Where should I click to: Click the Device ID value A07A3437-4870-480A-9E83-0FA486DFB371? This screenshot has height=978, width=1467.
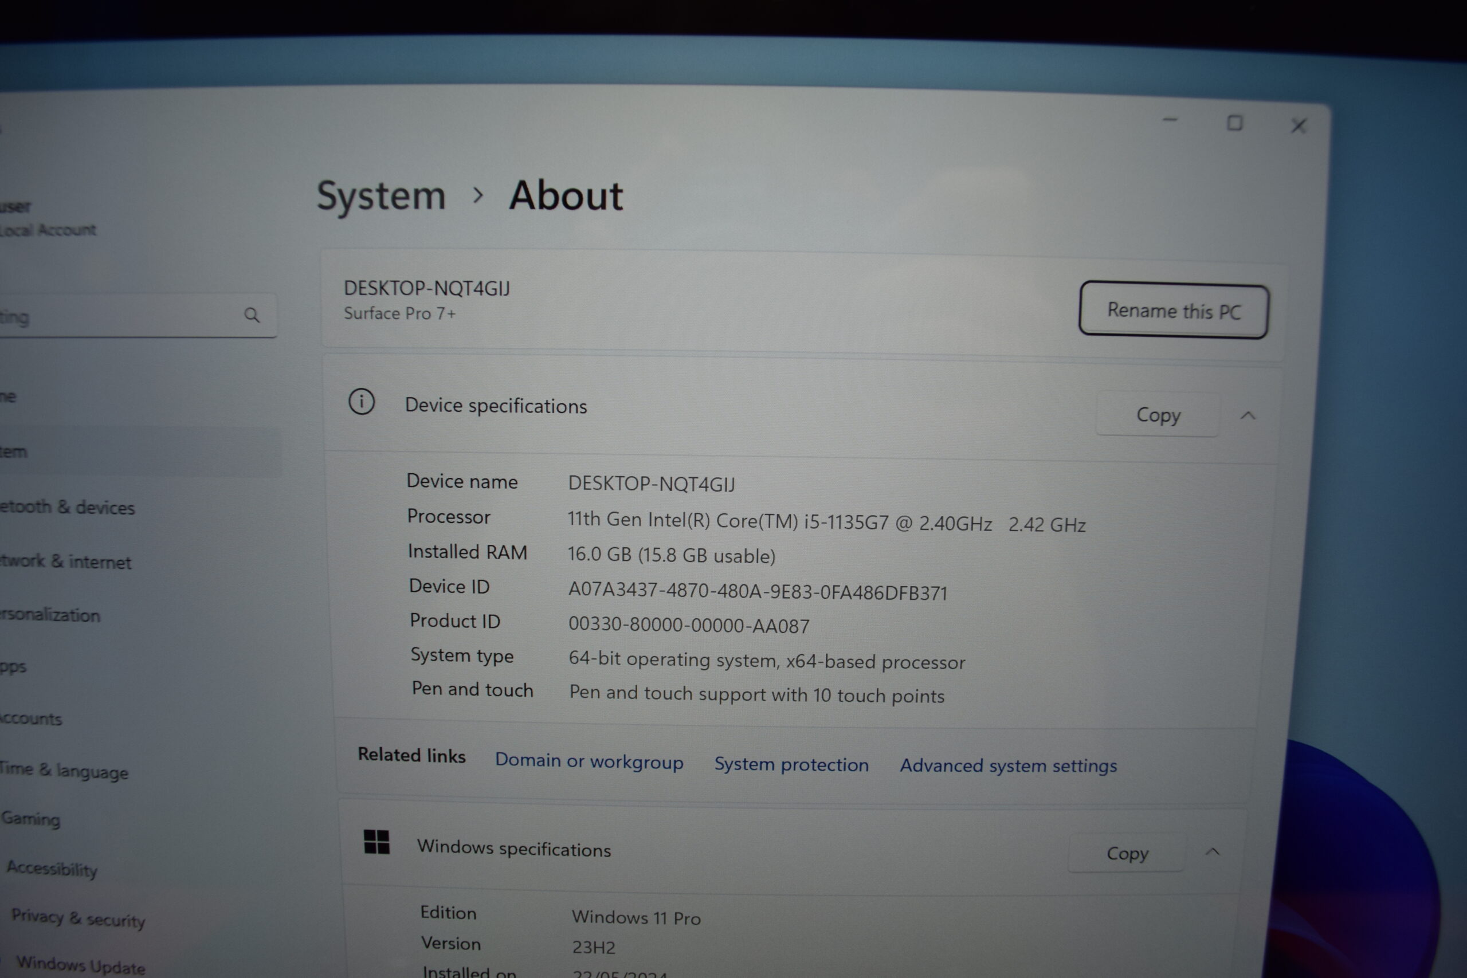point(758,591)
